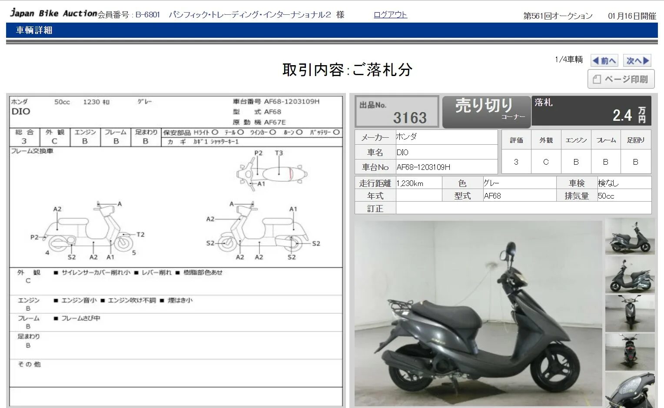This screenshot has width=664, height=408.
Task: Click the ログアウト logout link
Action: (390, 15)
